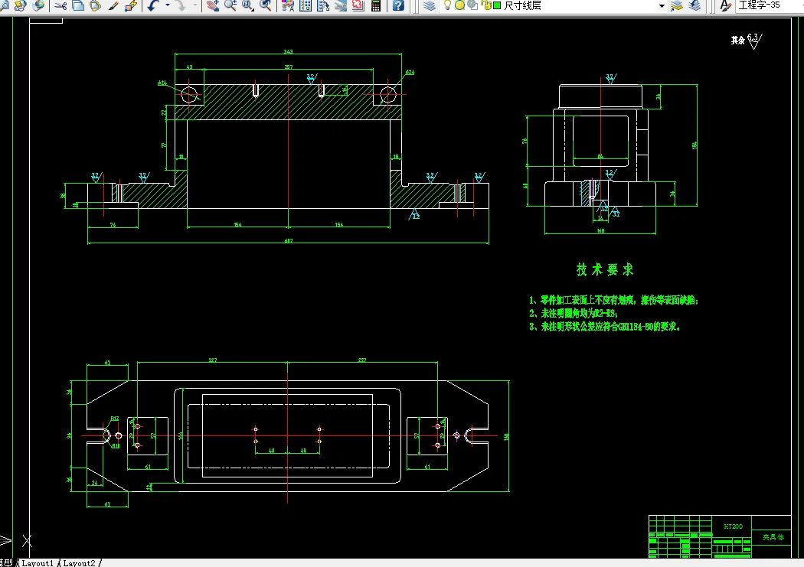804x567 pixels.
Task: Open the Properties palette icon
Action: coord(288,5)
